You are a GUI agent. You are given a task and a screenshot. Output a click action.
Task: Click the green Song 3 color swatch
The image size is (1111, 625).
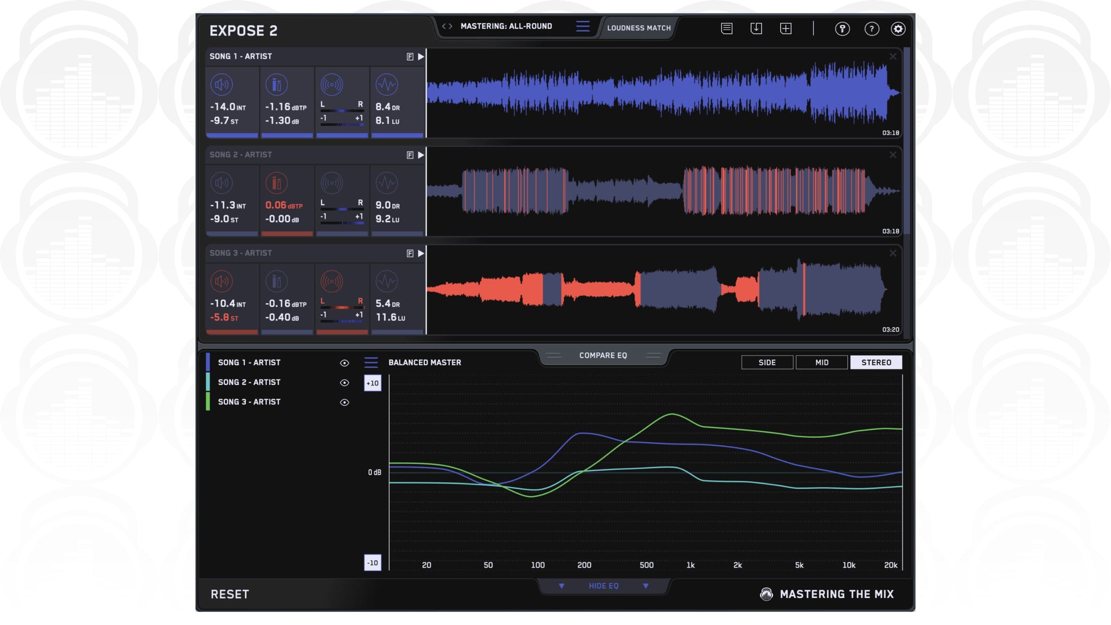(208, 401)
